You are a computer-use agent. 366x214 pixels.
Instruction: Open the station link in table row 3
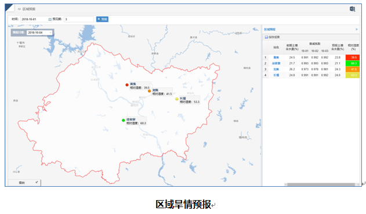coord(276,70)
